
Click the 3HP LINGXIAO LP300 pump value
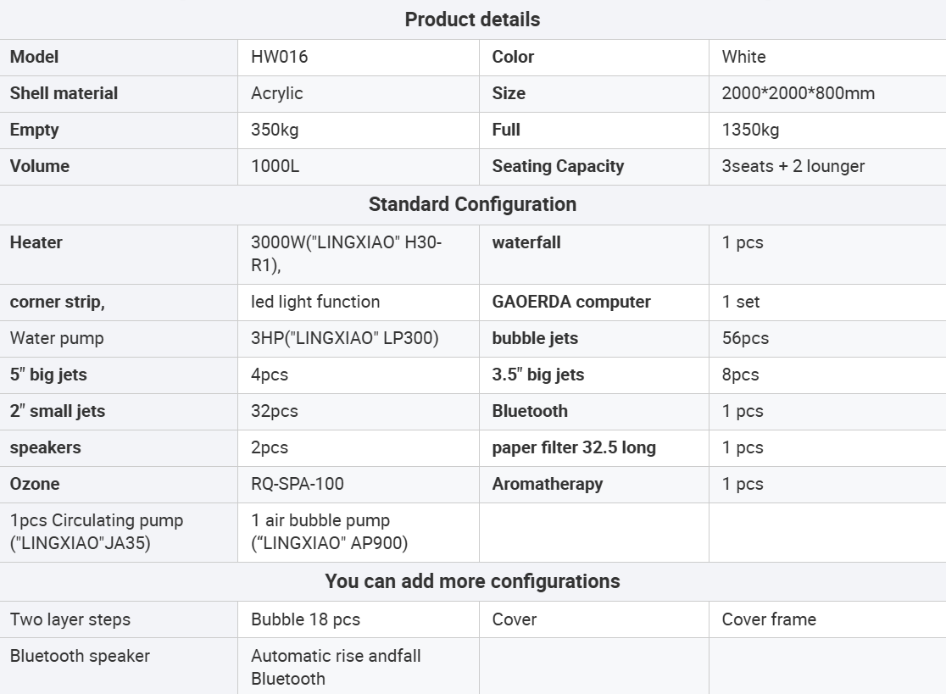[344, 338]
